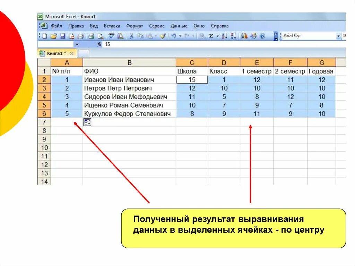Expand the AutoSum functions arrow

pos(218,36)
